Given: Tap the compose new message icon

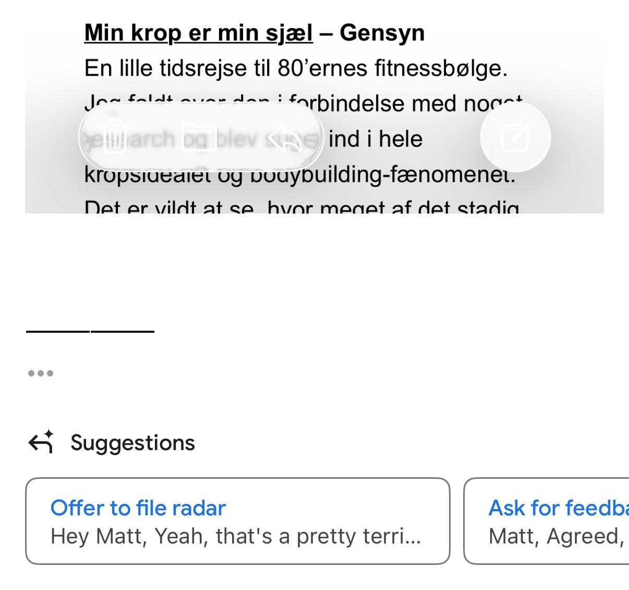Looking at the screenshot, I should tap(515, 137).
